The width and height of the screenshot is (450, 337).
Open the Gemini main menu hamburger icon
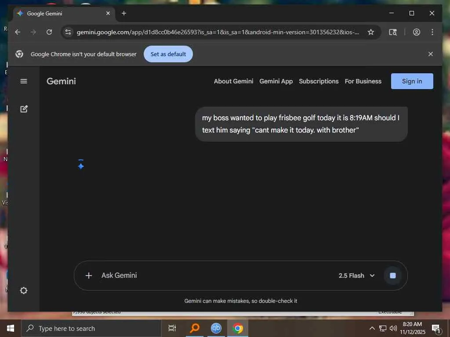(24, 81)
